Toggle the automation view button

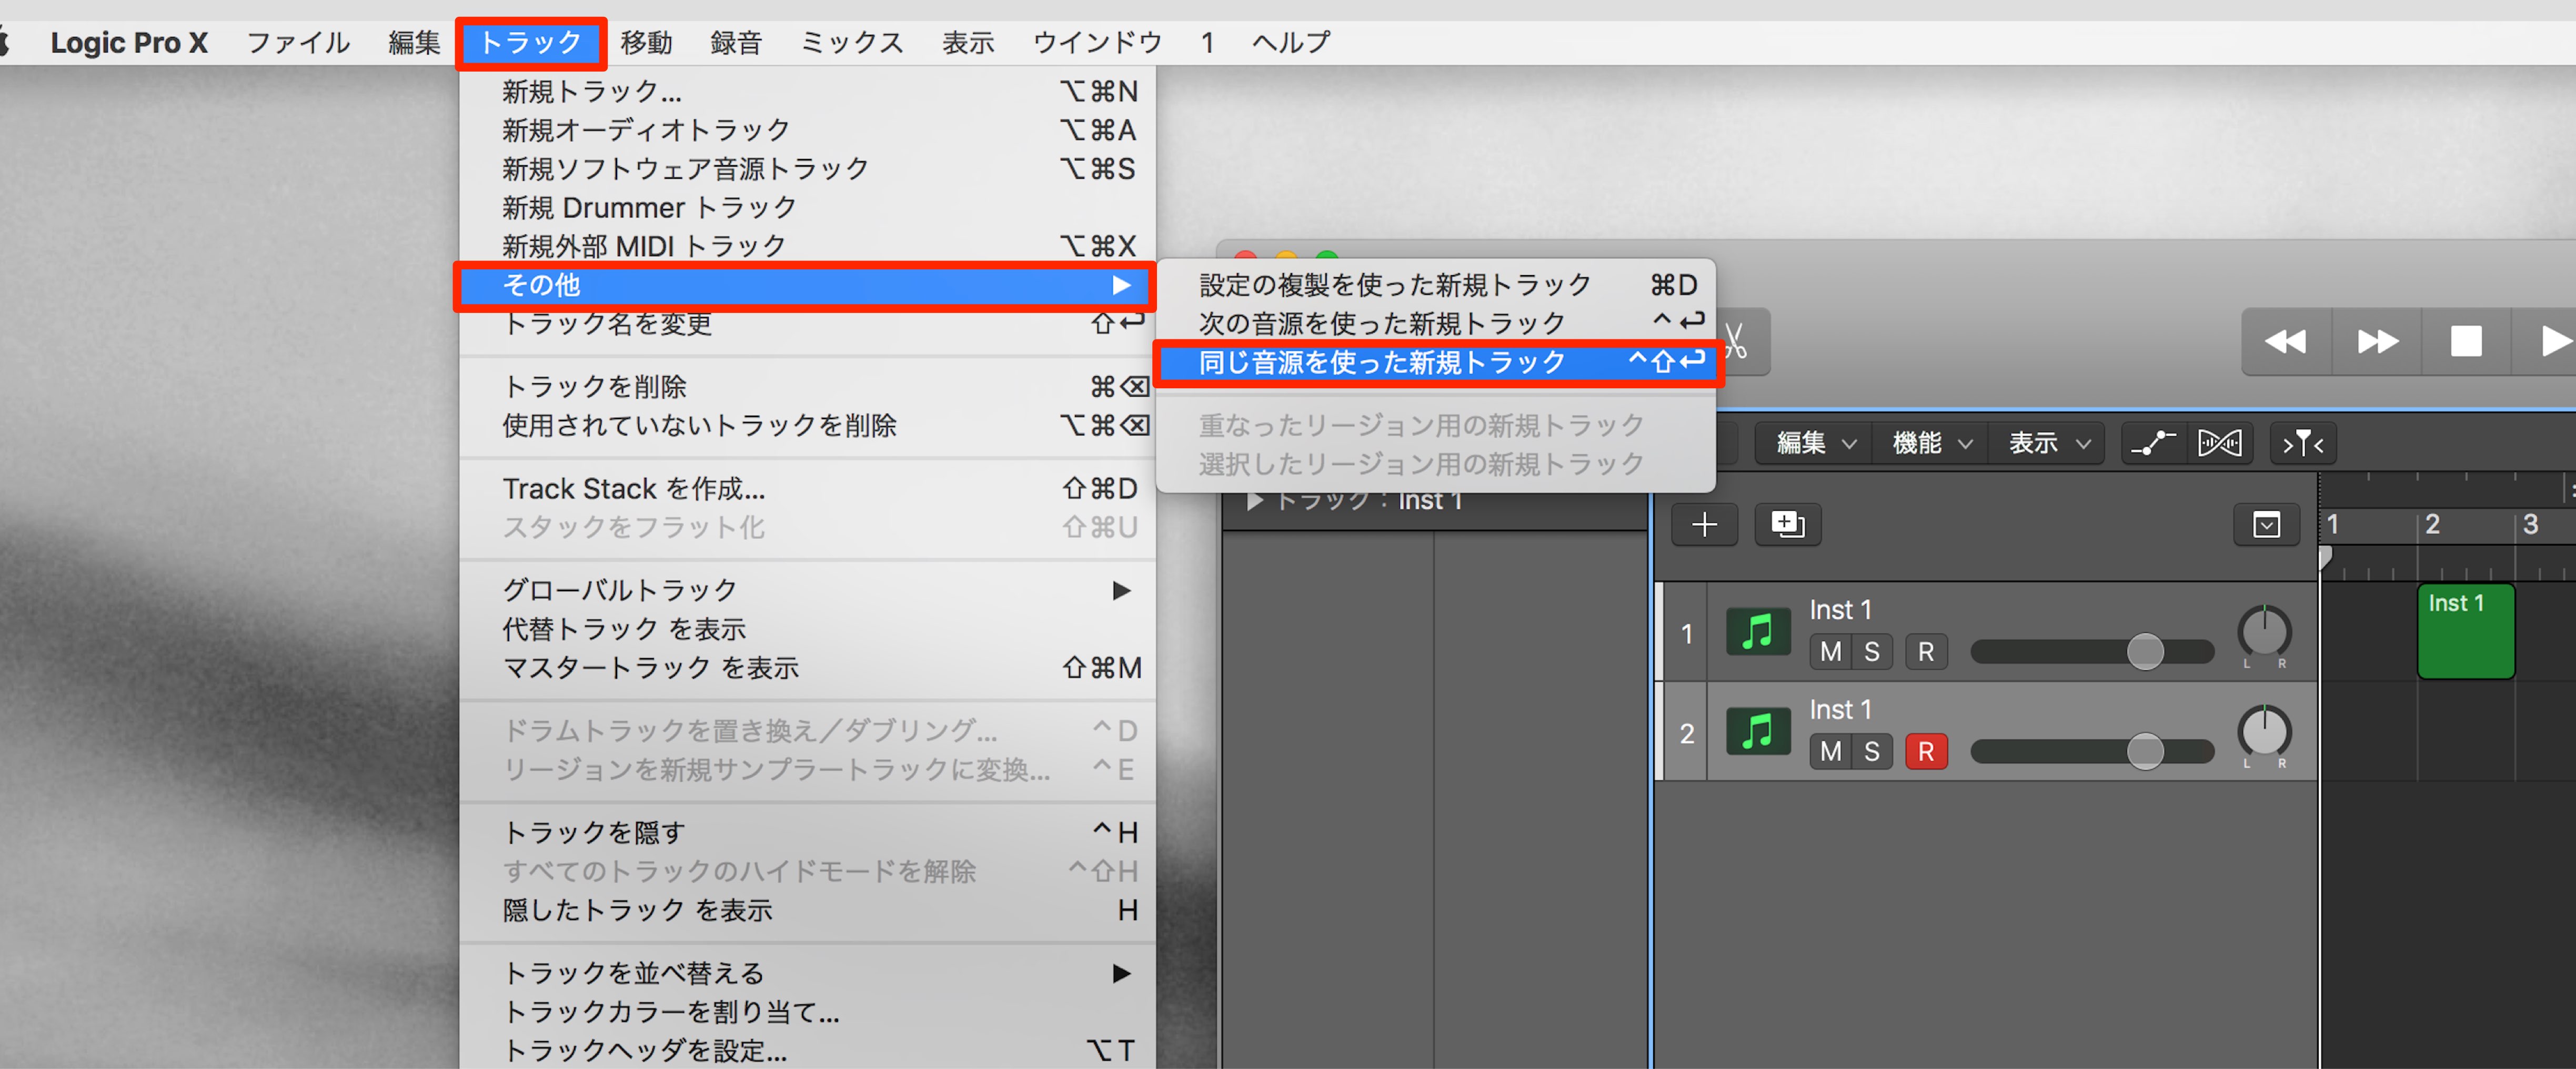(2153, 443)
